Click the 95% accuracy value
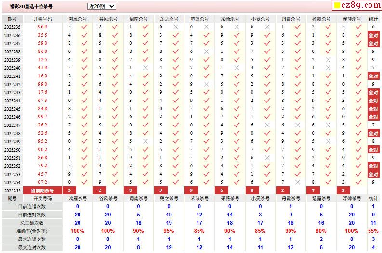Image resolution: width=382 pixels, height=253 pixels. point(169,231)
